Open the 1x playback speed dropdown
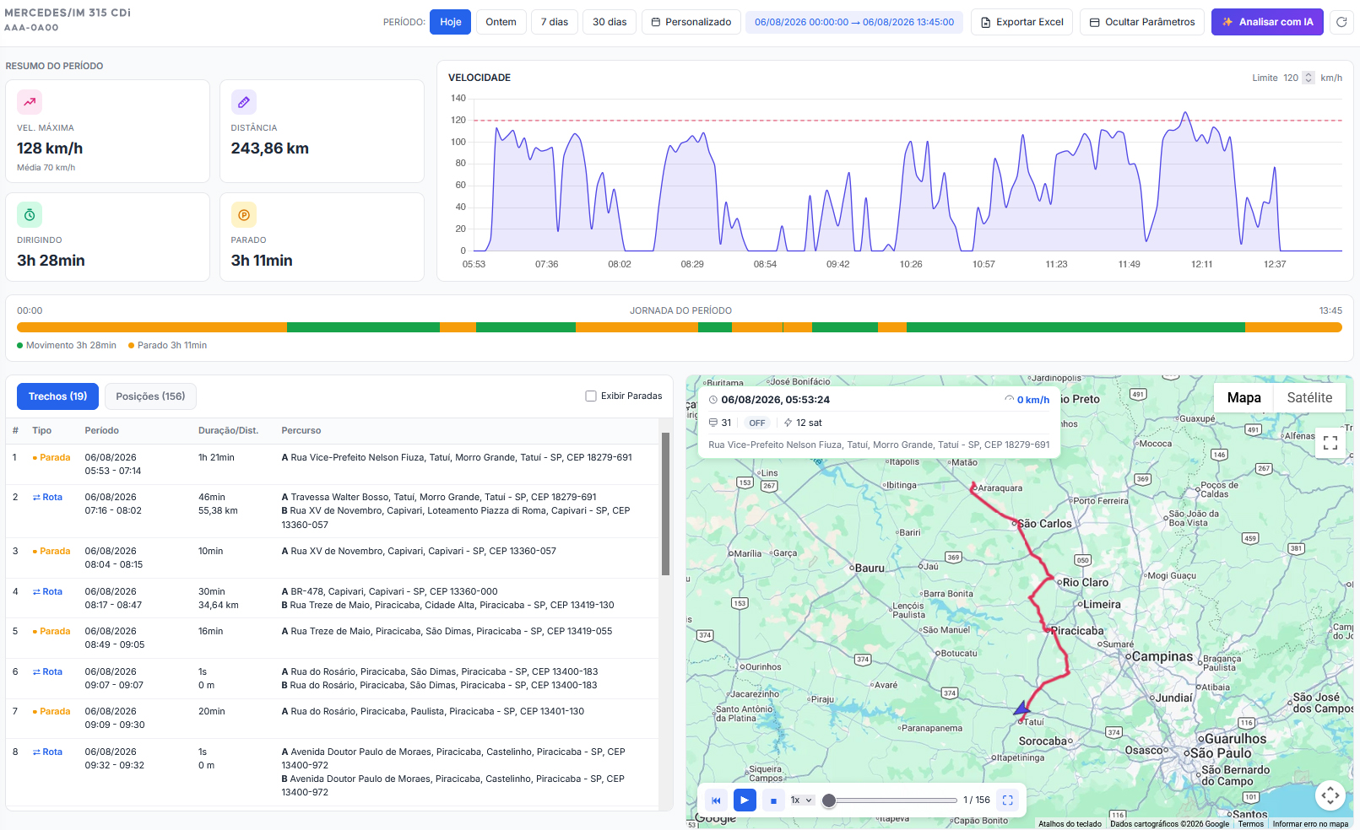This screenshot has height=830, width=1360. point(802,800)
